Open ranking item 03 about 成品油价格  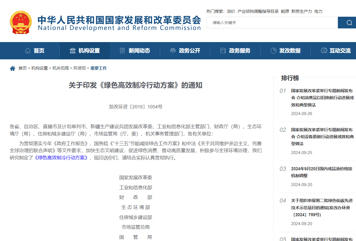[x=321, y=172]
